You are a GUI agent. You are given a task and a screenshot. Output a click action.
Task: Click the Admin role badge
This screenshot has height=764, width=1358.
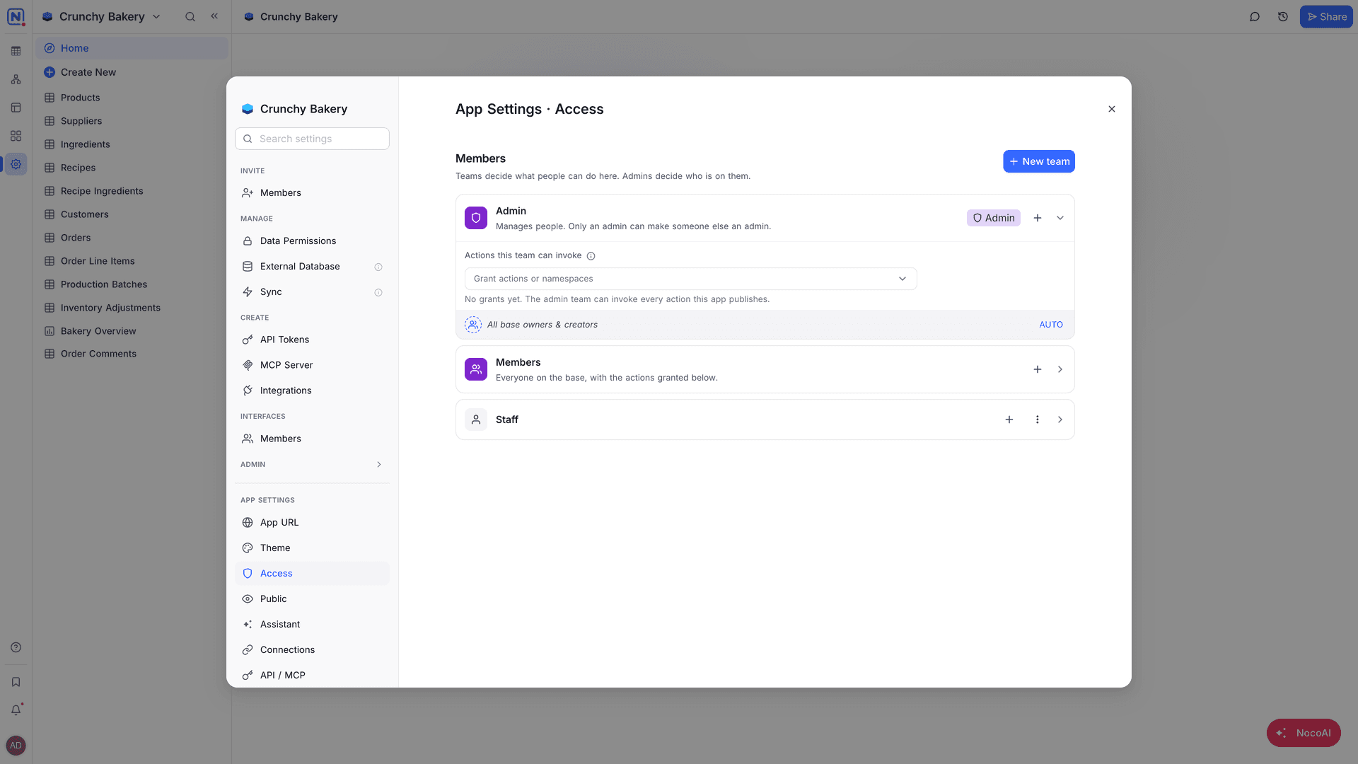[x=993, y=218]
